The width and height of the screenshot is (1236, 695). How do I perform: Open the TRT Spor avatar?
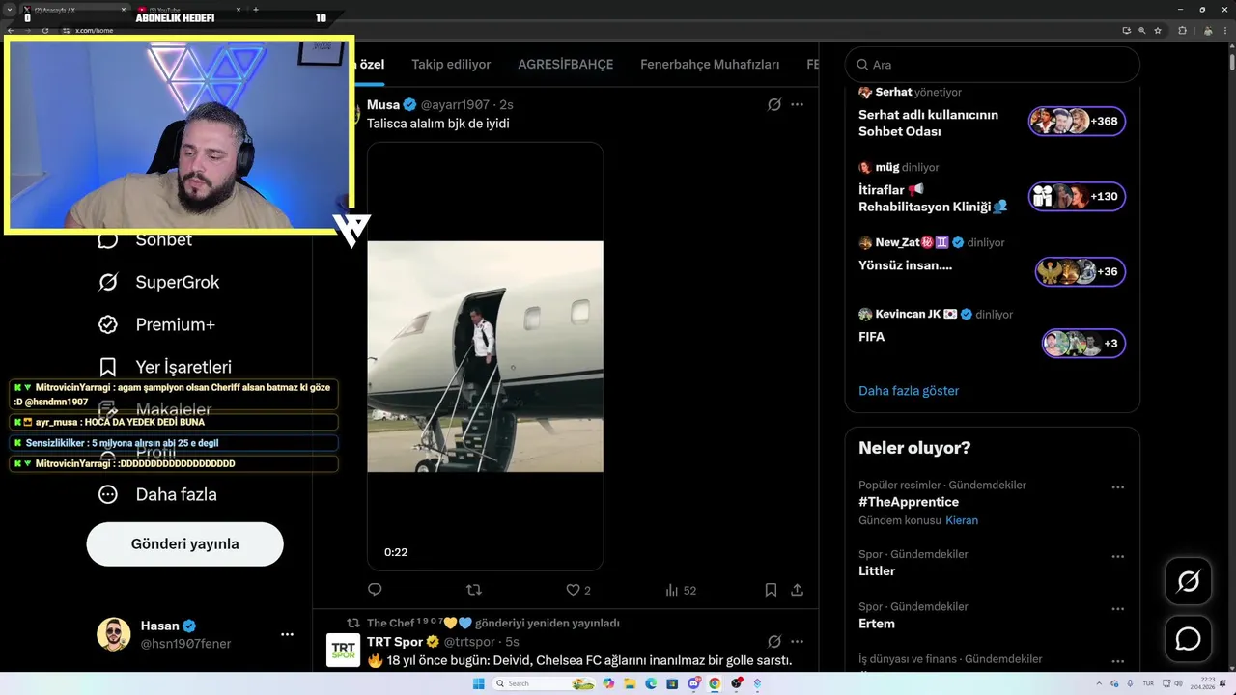[x=343, y=651]
